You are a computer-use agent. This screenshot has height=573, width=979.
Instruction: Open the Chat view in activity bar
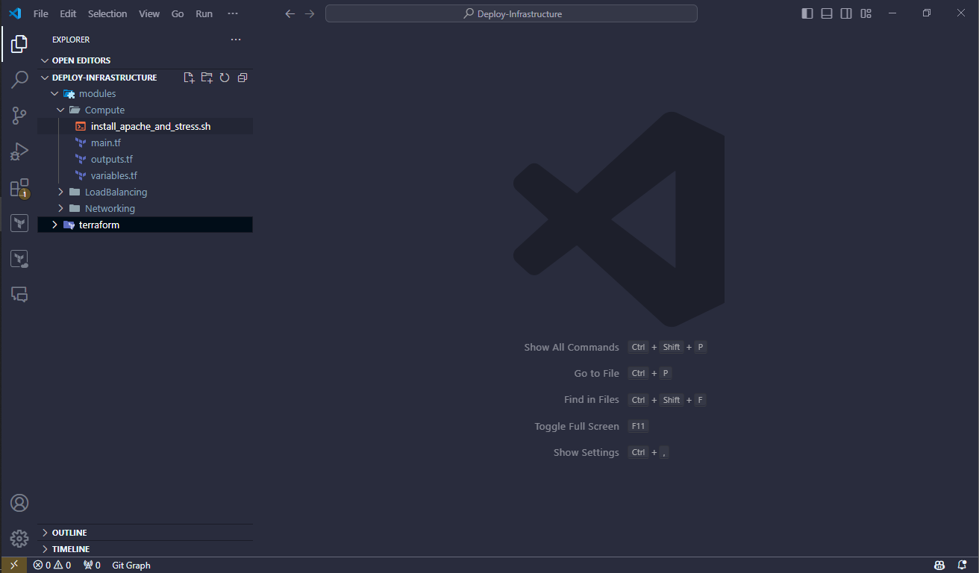19,295
